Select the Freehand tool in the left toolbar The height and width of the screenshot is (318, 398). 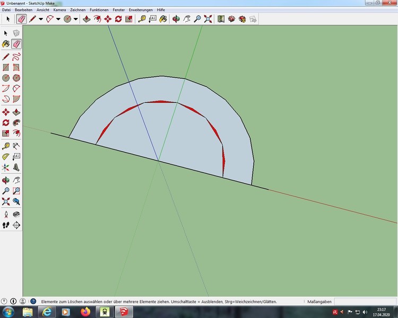tap(16, 56)
